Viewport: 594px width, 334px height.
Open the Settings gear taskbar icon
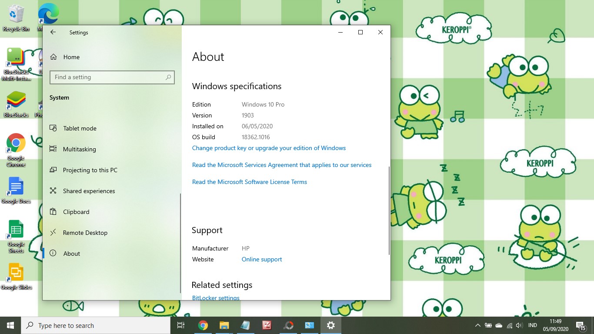331,325
